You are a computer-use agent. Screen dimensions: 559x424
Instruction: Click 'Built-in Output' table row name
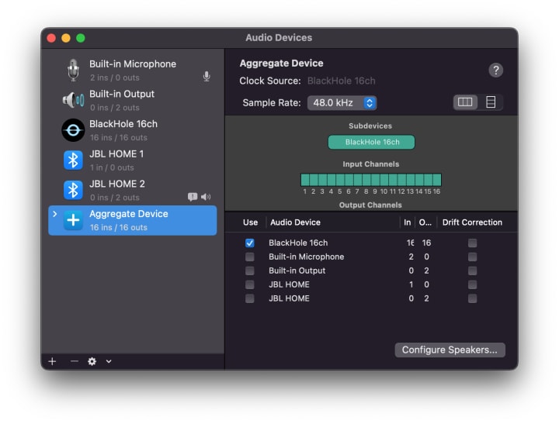point(297,271)
